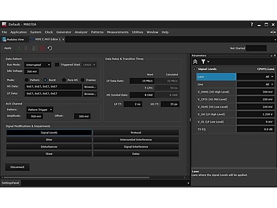Open the filter funnel icon in Parameters
The image size is (277, 208).
tap(203, 62)
